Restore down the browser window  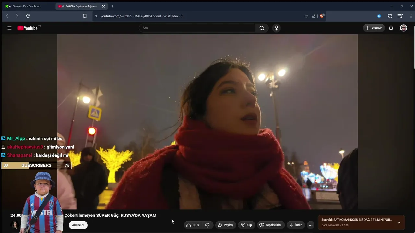(x=402, y=6)
